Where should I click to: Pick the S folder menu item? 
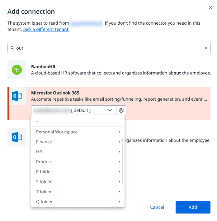pyautogui.click(x=44, y=182)
